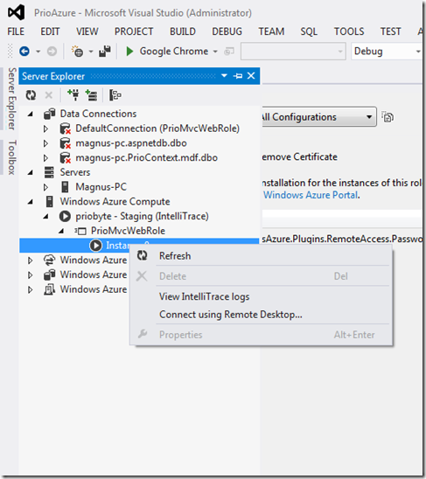Click the Visual Studio logo icon
Viewport: 426px width, 479px height.
pos(17,12)
